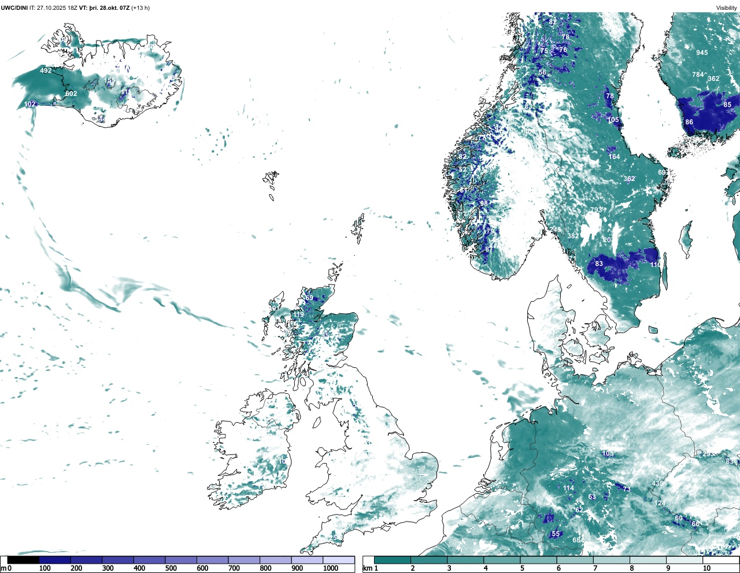Select the 5–6 km legend color segment
This screenshot has width=740, height=573.
point(539,560)
